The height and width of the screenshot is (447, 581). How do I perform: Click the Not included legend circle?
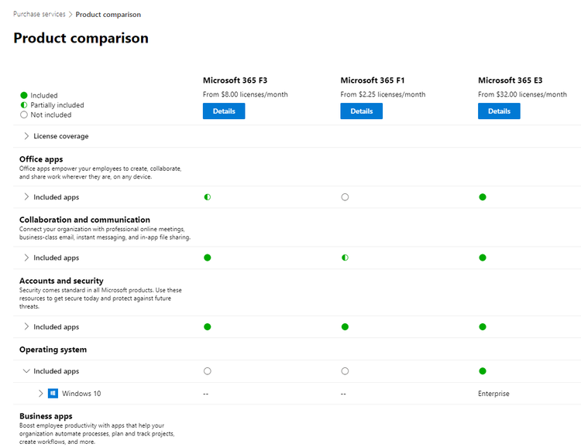click(x=24, y=114)
